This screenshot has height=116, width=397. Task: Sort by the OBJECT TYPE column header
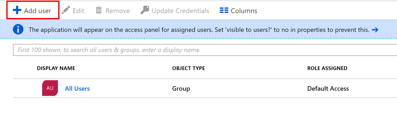pyautogui.click(x=188, y=68)
